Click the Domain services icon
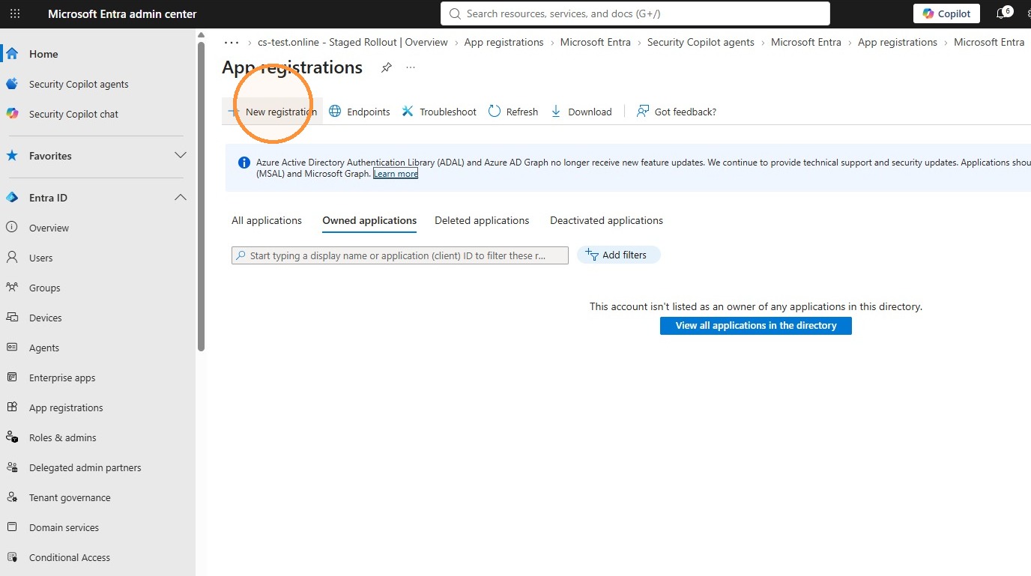This screenshot has width=1031, height=576. pyautogui.click(x=12, y=527)
